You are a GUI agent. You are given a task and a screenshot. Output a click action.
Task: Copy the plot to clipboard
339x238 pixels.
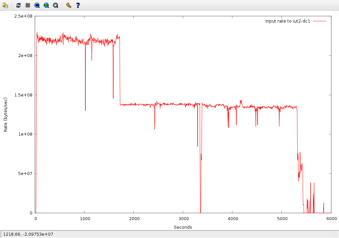[x=5, y=5]
